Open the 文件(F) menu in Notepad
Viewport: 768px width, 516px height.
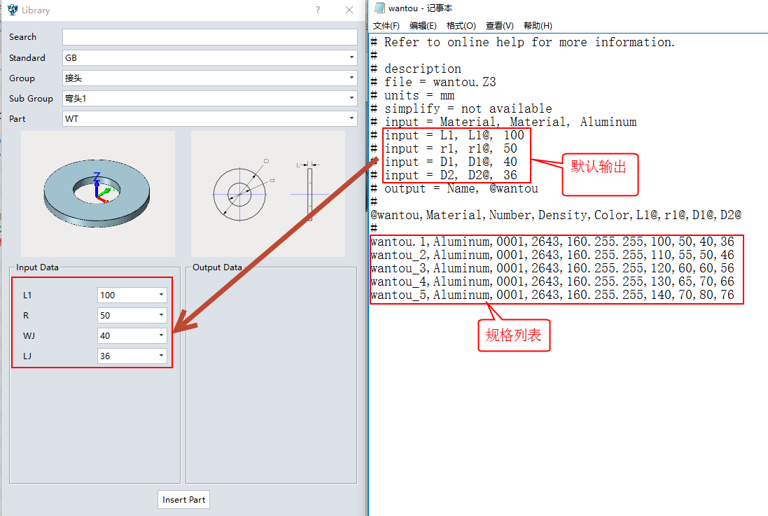click(x=386, y=26)
